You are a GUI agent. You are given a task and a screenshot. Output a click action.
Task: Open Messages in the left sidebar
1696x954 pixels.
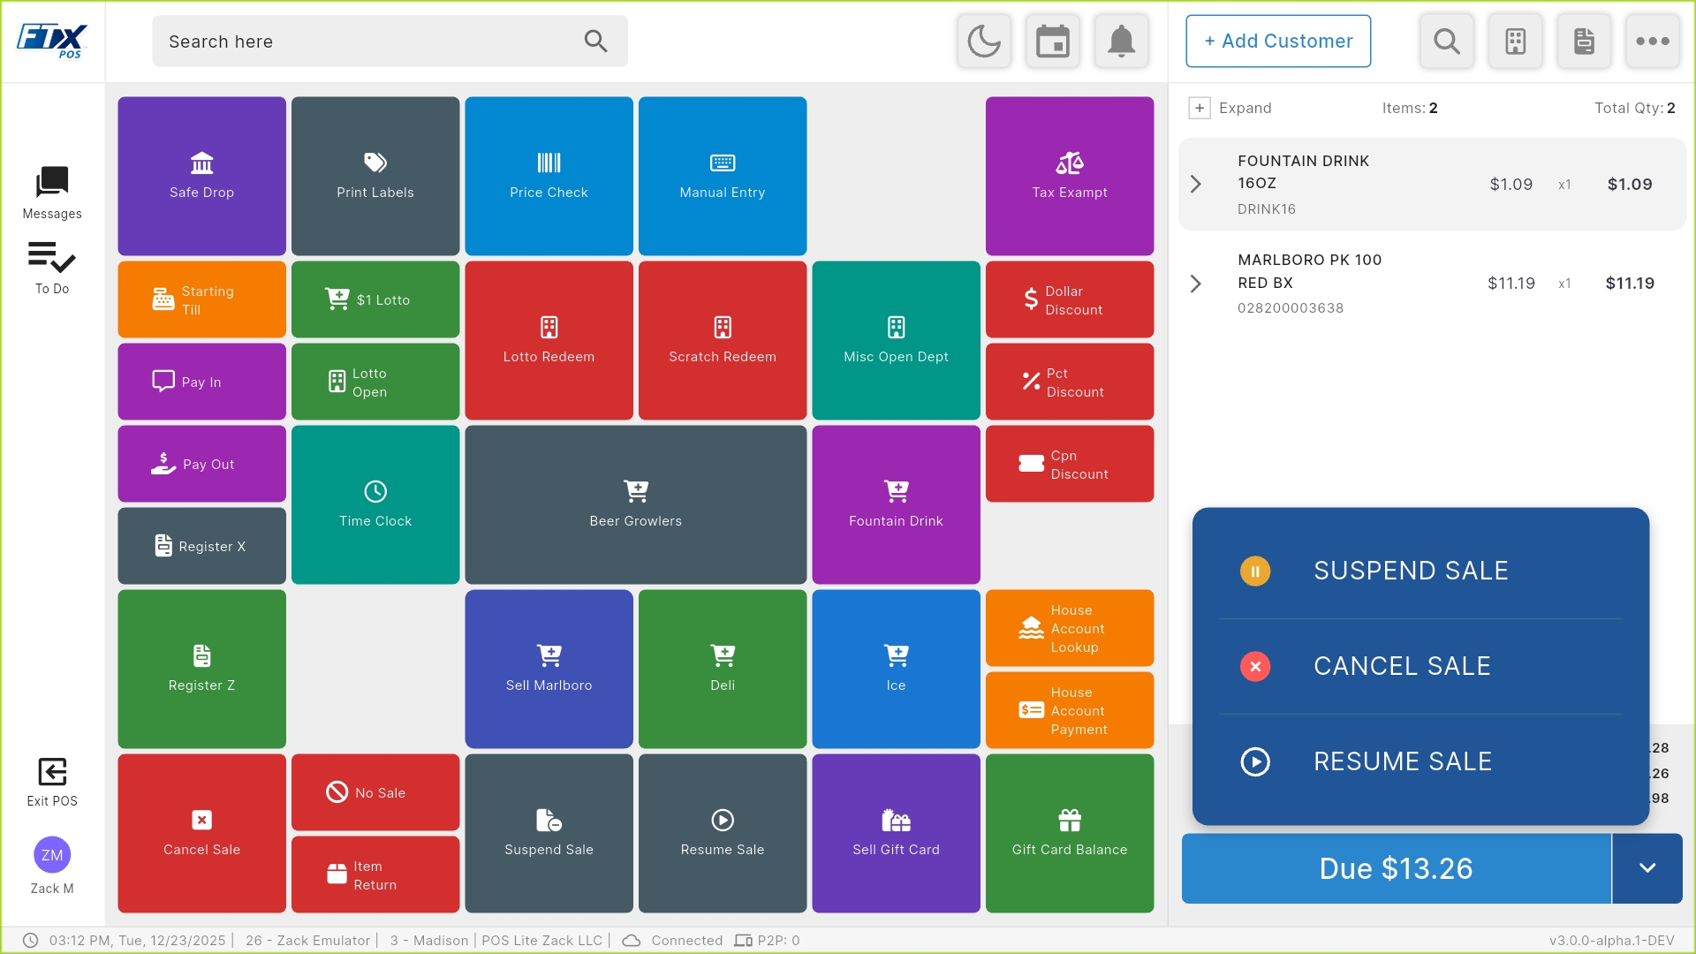coord(52,193)
